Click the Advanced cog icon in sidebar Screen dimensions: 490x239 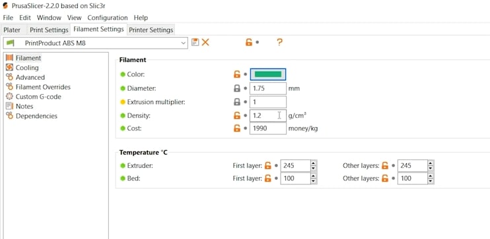(x=10, y=77)
